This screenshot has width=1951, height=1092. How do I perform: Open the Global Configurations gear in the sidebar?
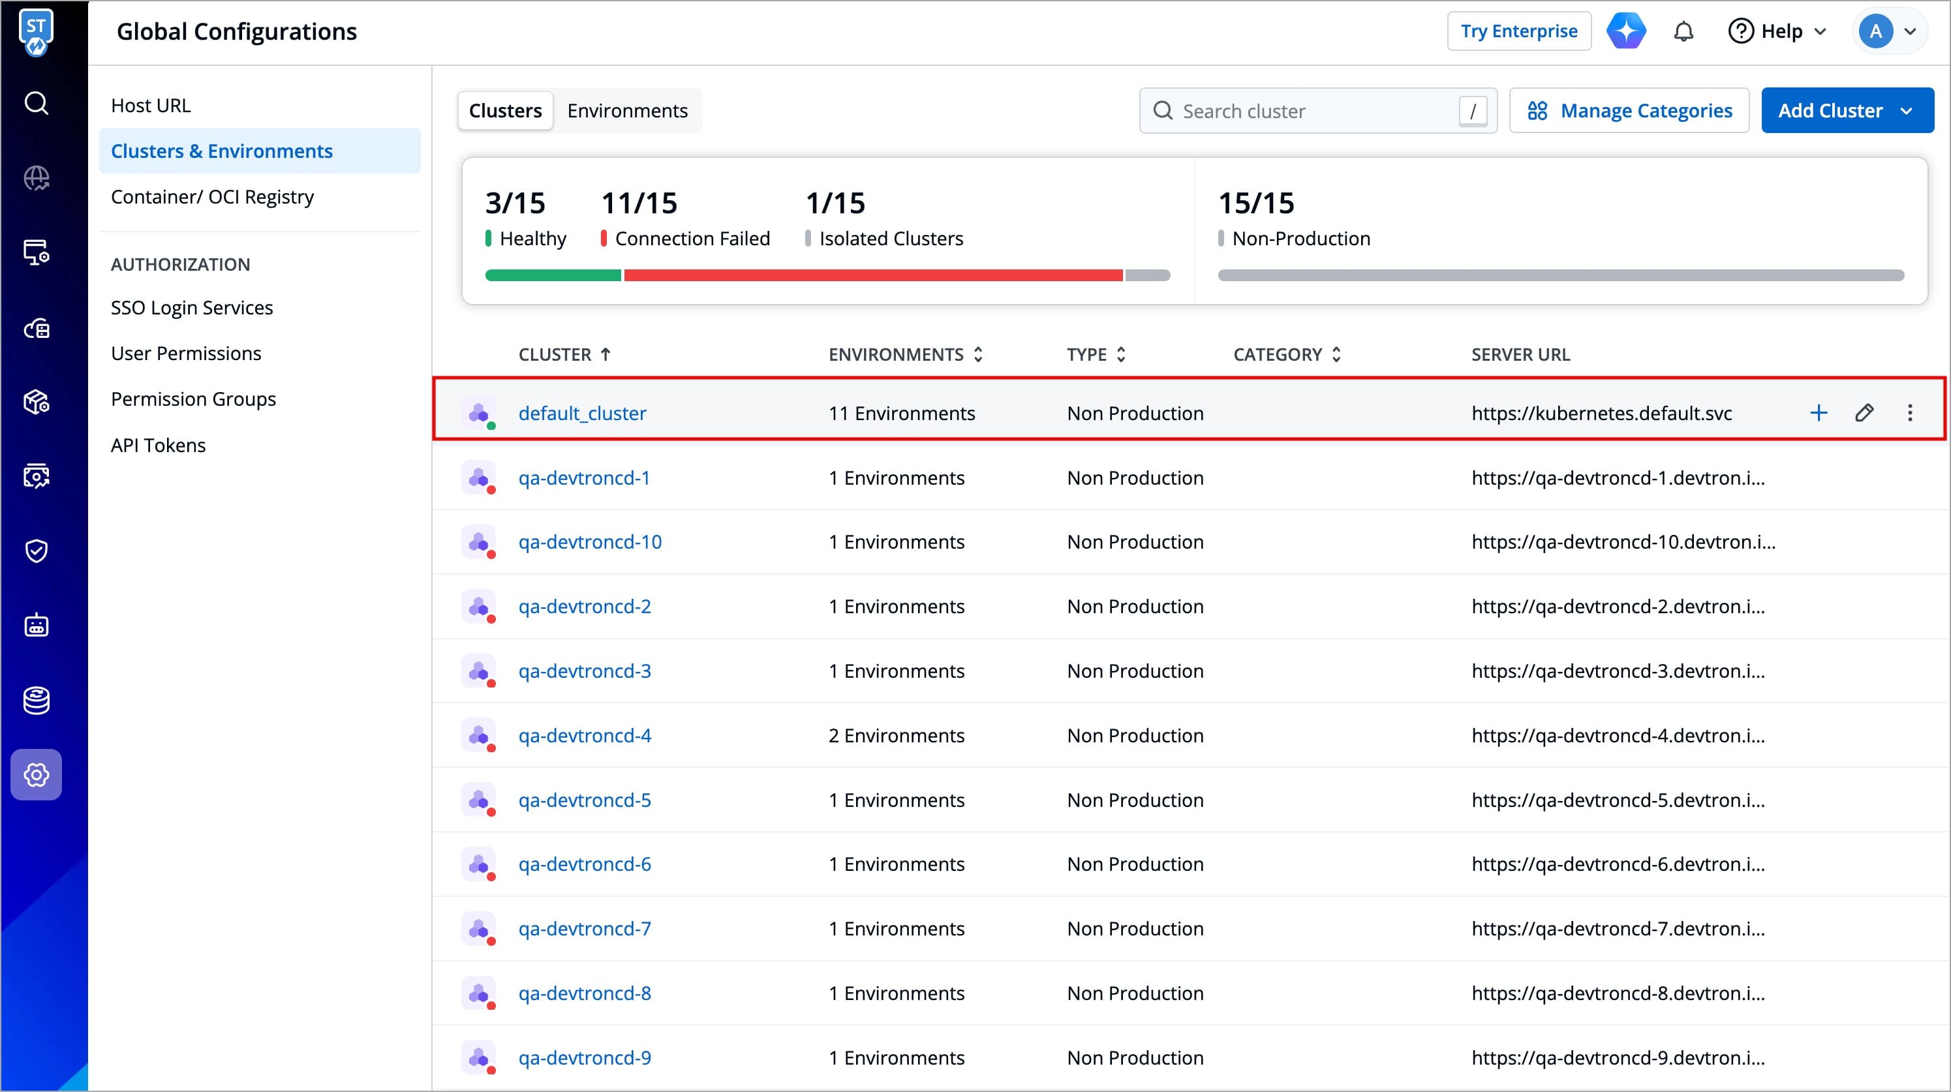[37, 774]
